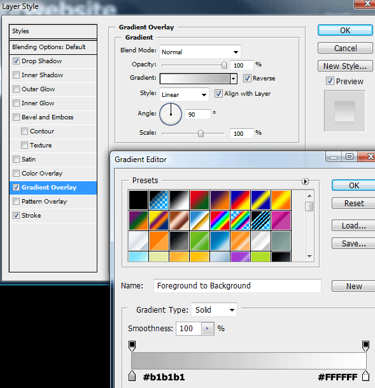The width and height of the screenshot is (375, 388).
Task: Click the Opacity slider handle
Action: point(224,65)
